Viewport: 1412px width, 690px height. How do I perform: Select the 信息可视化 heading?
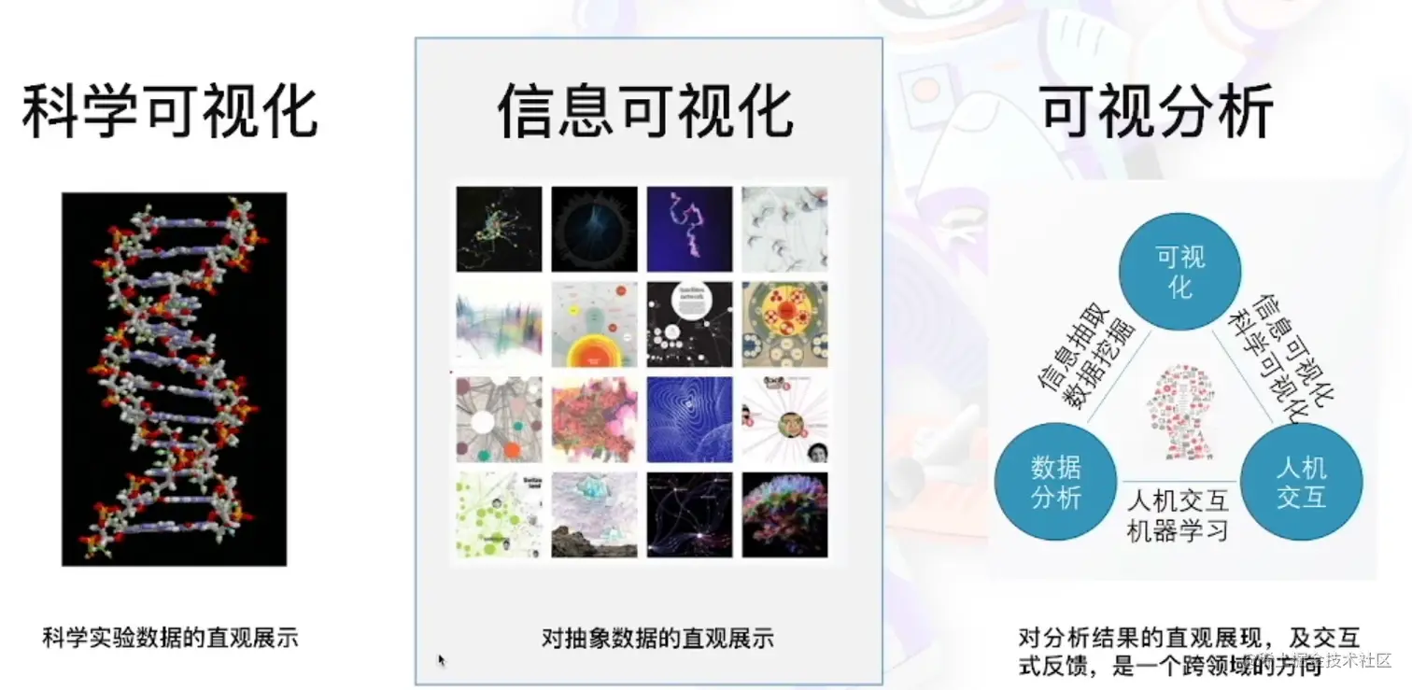pyautogui.click(x=645, y=112)
